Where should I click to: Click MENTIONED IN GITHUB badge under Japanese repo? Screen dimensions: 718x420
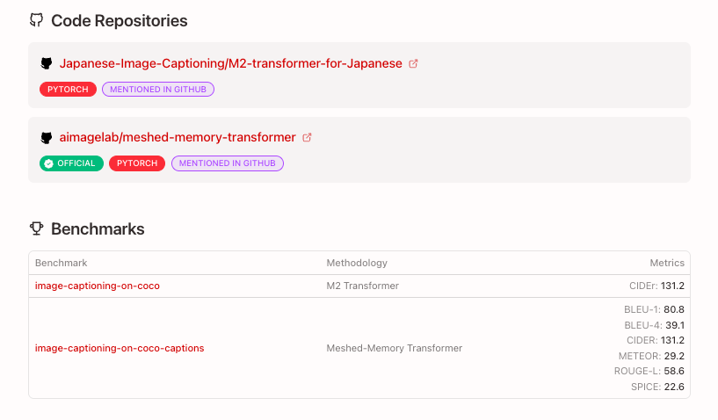click(x=158, y=89)
